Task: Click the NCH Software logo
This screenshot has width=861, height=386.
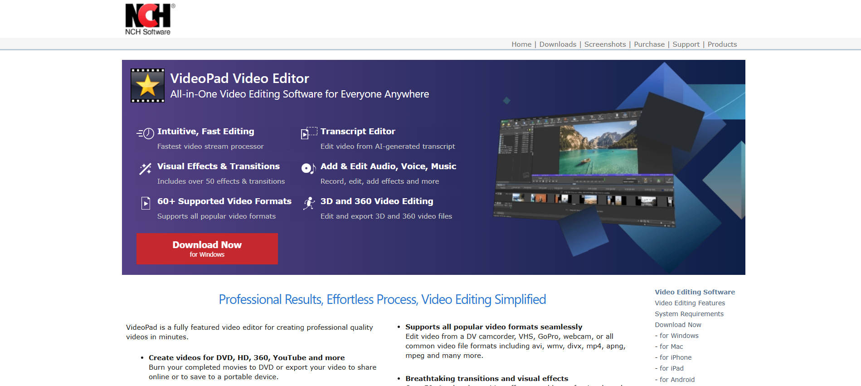Action: click(x=149, y=19)
